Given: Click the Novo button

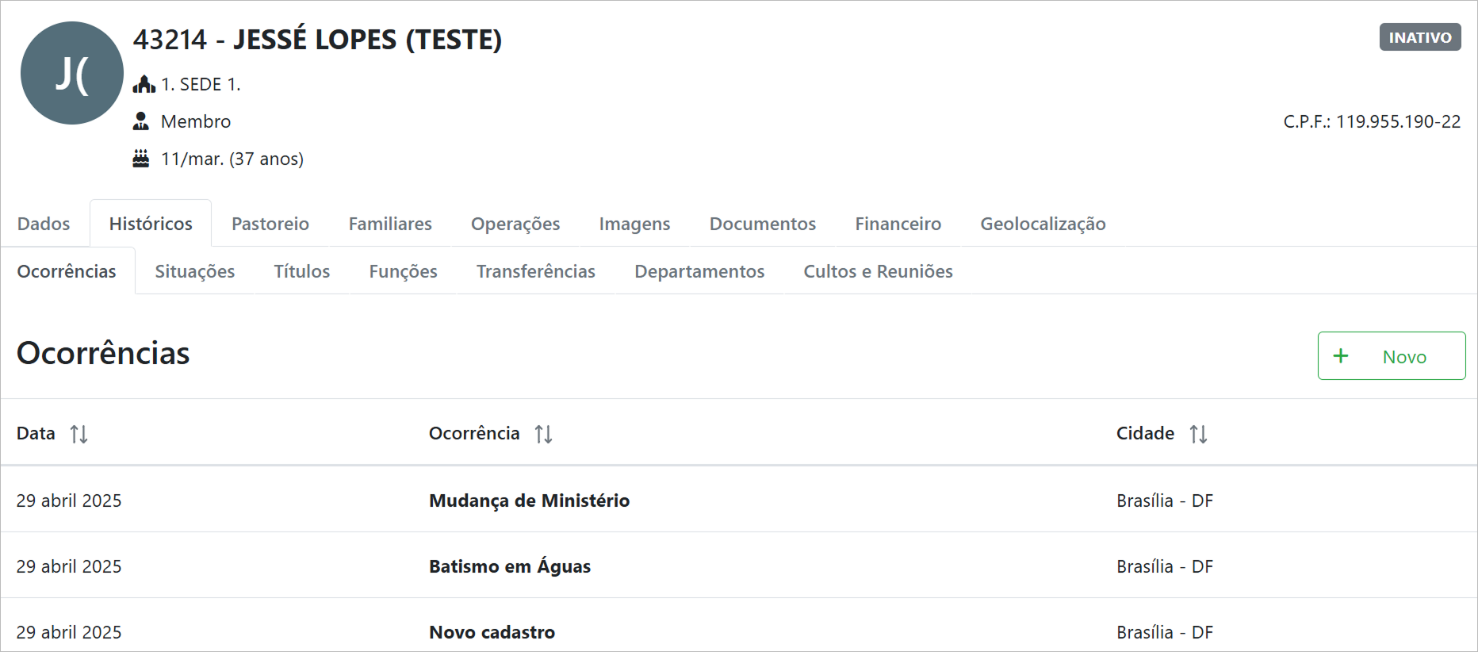Looking at the screenshot, I should (1391, 356).
